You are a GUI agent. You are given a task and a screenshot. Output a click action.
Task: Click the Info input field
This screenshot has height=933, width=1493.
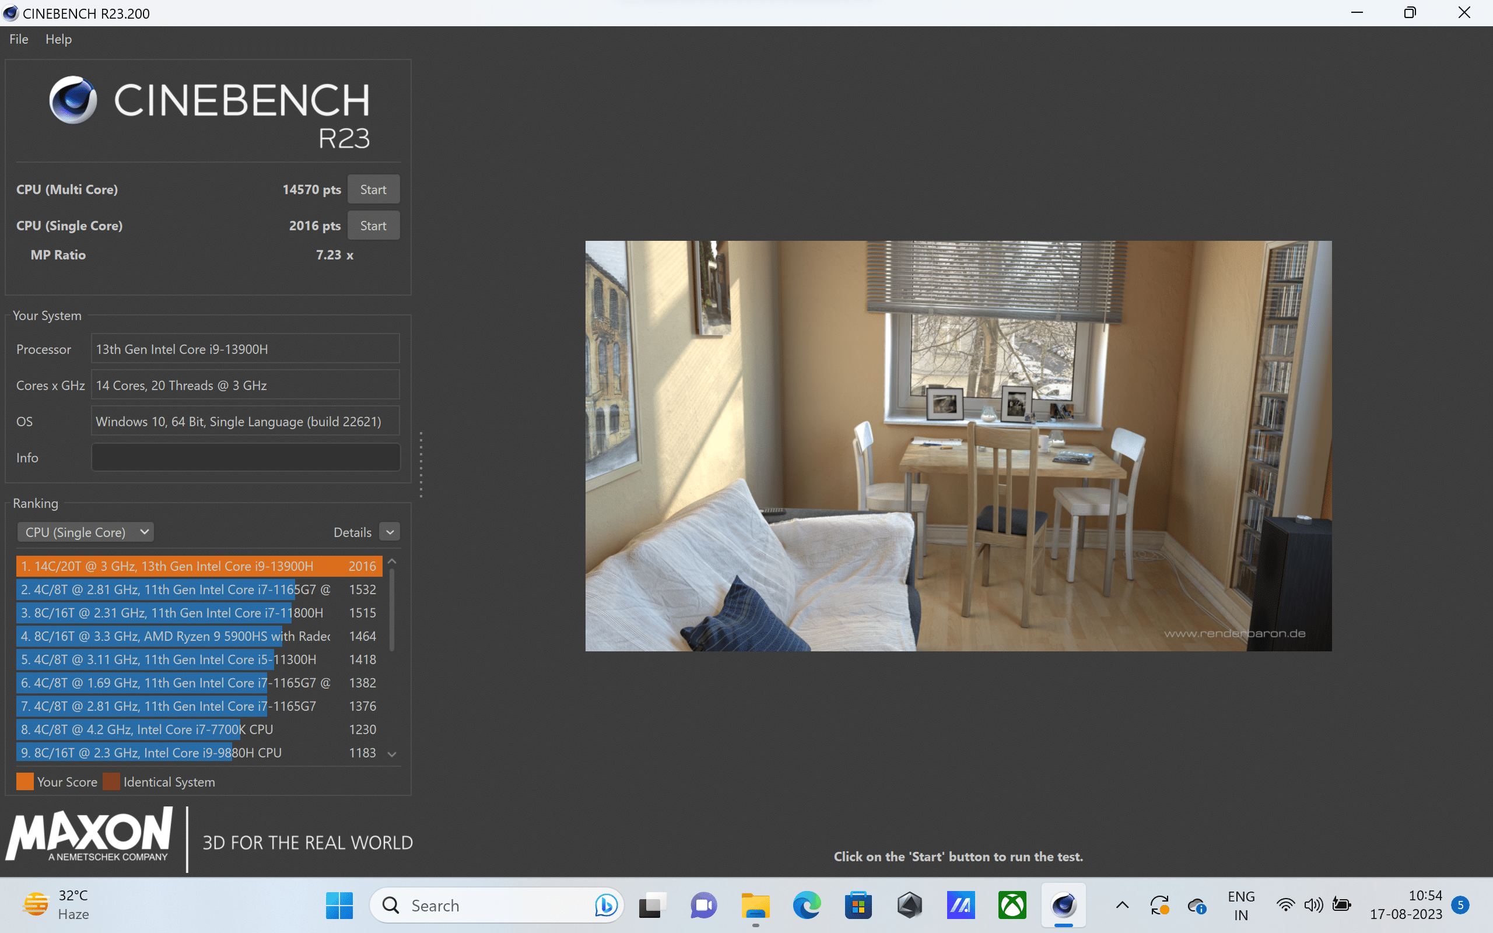246,457
